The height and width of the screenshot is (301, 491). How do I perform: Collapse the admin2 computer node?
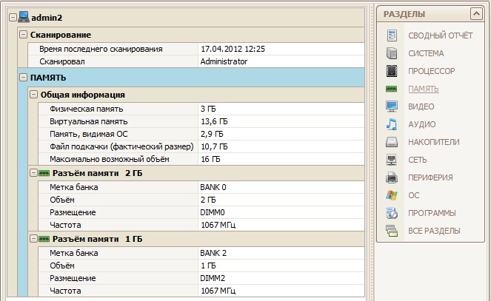pyautogui.click(x=10, y=17)
